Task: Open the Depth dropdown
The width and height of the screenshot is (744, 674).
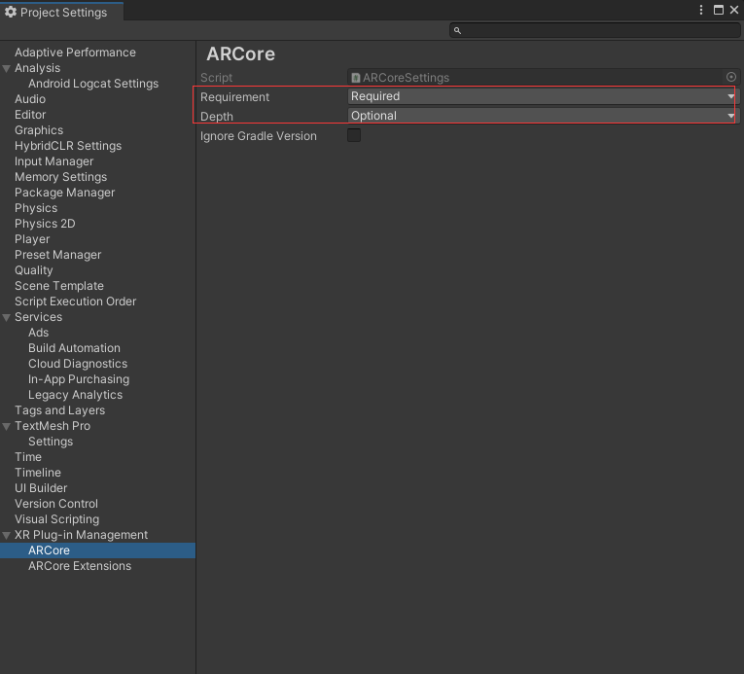Action: tap(543, 116)
